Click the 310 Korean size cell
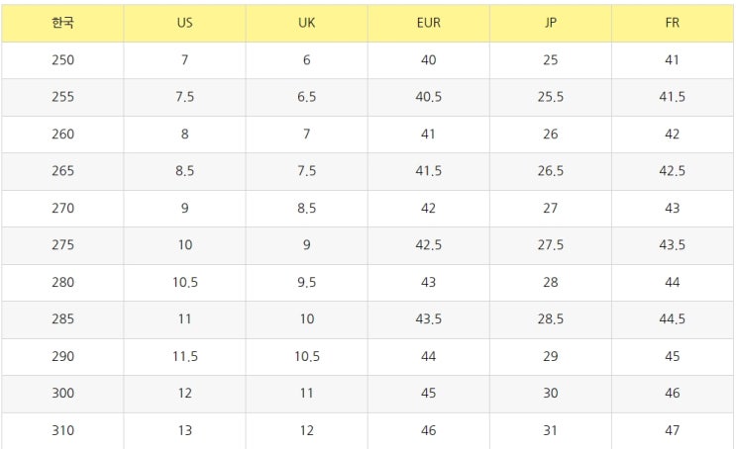736x449 pixels. tap(62, 430)
